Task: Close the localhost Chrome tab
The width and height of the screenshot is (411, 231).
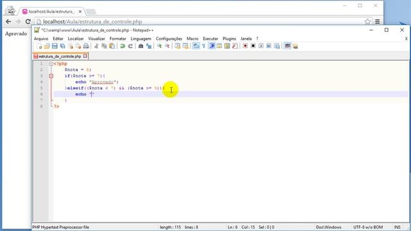Action: [x=80, y=12]
